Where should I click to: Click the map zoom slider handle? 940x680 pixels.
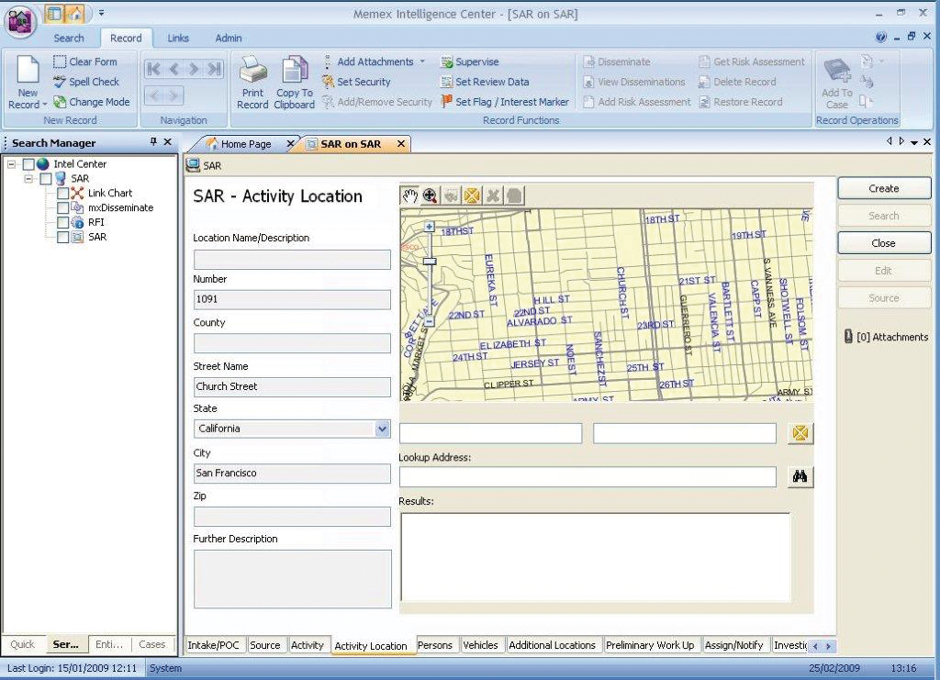pyautogui.click(x=429, y=262)
